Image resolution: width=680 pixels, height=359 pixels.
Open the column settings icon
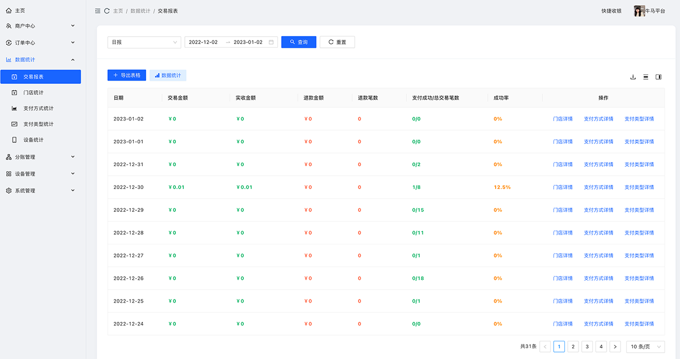tap(659, 77)
